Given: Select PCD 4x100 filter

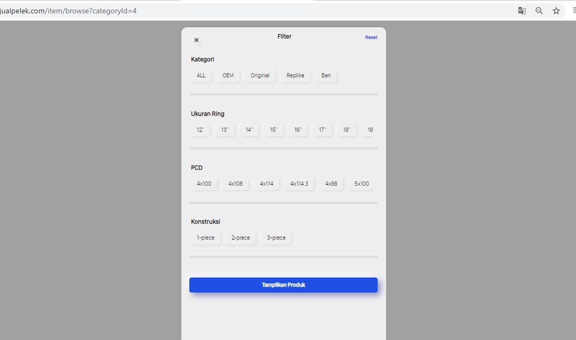Looking at the screenshot, I should (204, 184).
